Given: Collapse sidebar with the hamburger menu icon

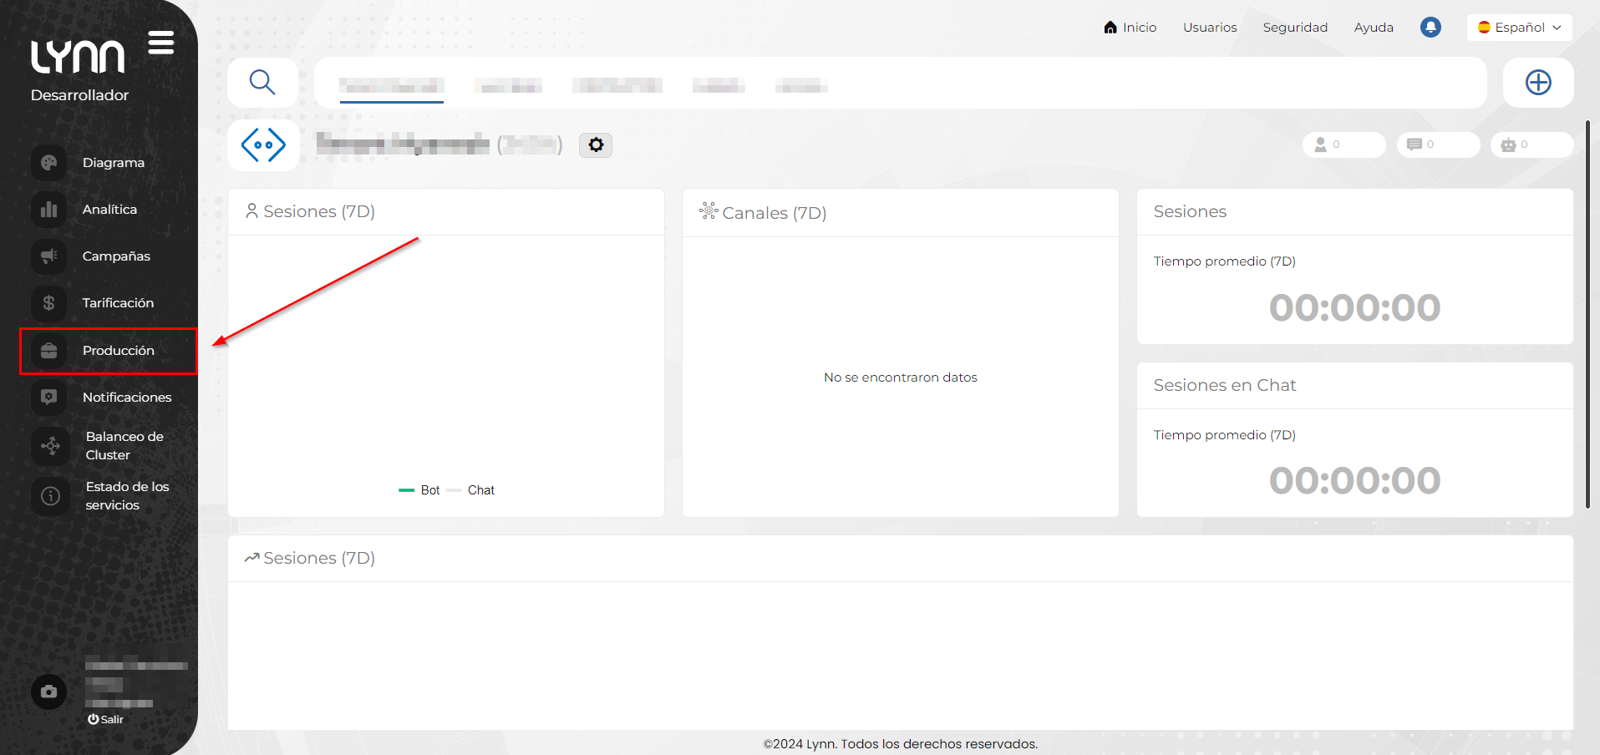Looking at the screenshot, I should coord(161,43).
